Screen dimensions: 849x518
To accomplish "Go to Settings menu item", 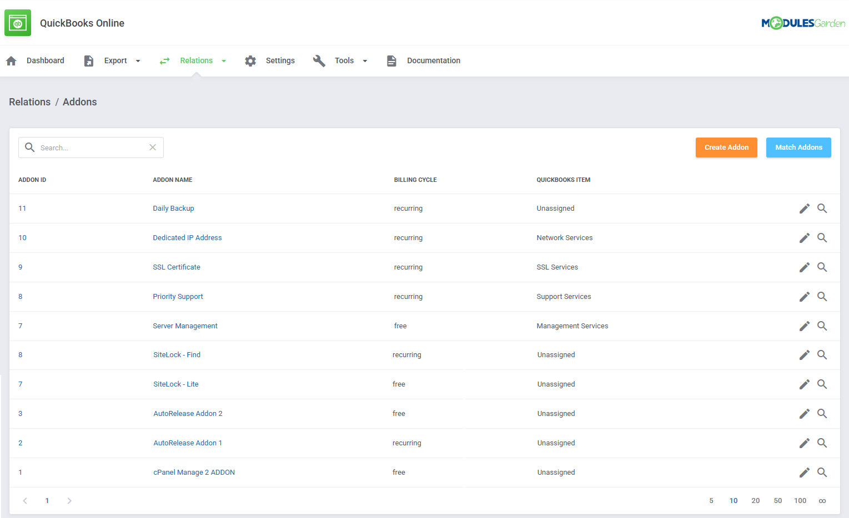I will (x=280, y=61).
